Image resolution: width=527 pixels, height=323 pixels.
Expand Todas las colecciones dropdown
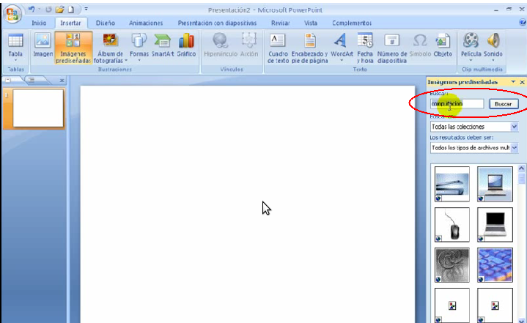[515, 127]
